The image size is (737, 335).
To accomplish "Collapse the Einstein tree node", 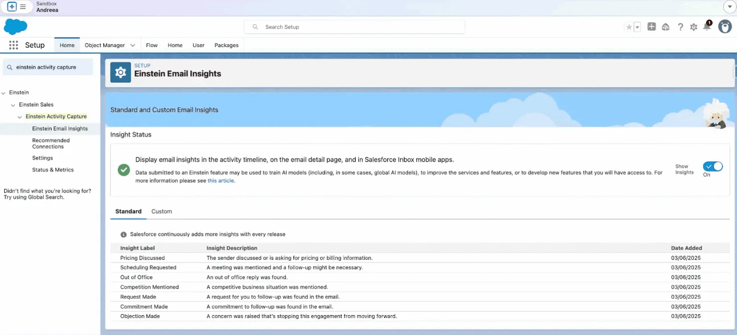I will 4,93.
